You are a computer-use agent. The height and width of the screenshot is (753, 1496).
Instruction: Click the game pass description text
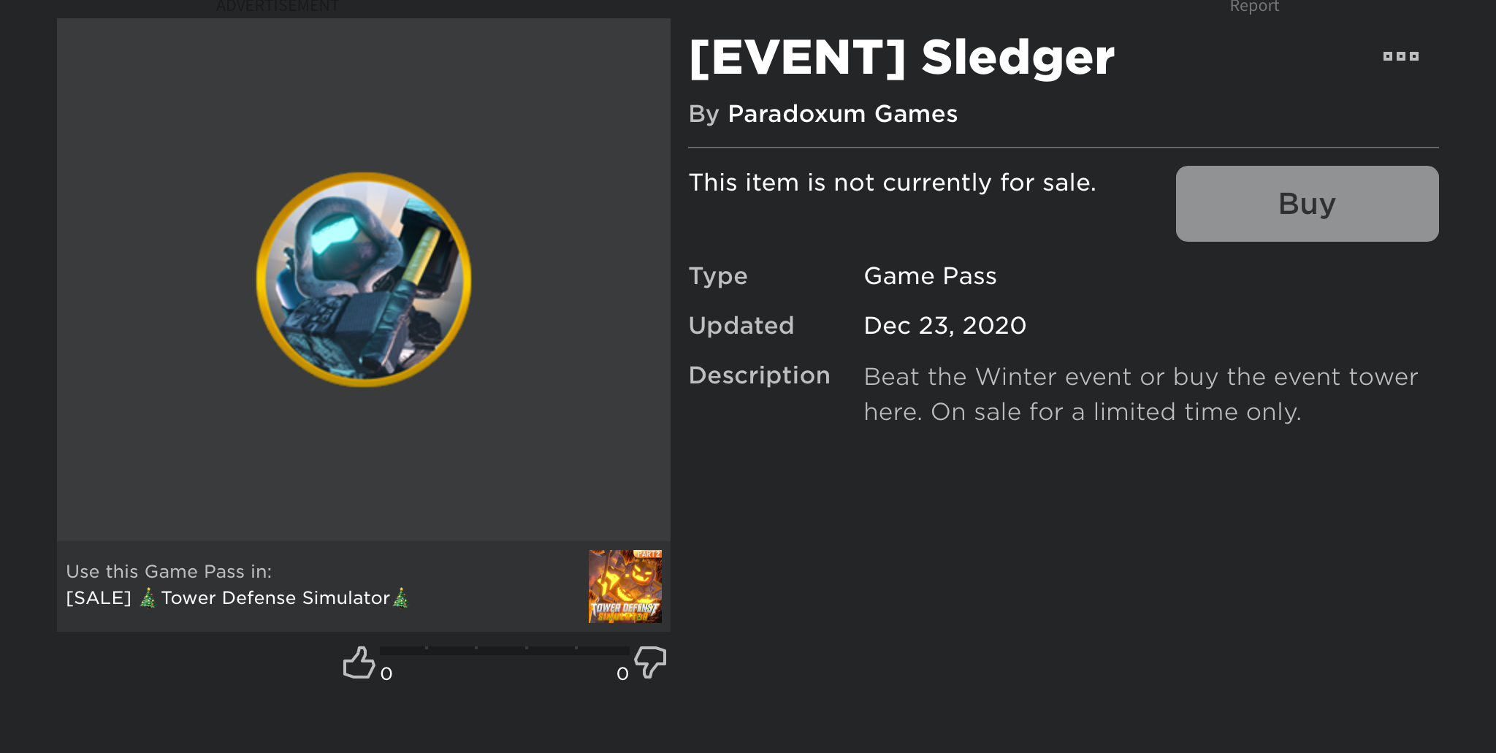1140,394
